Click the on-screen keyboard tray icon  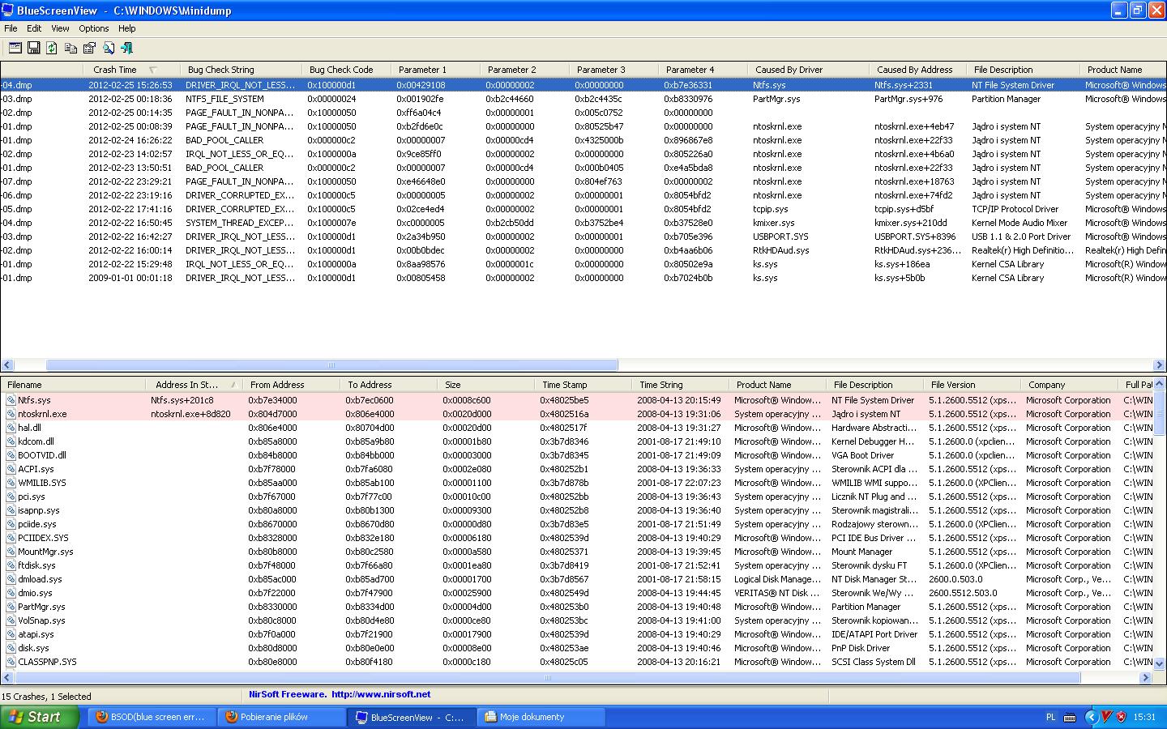click(x=1070, y=717)
